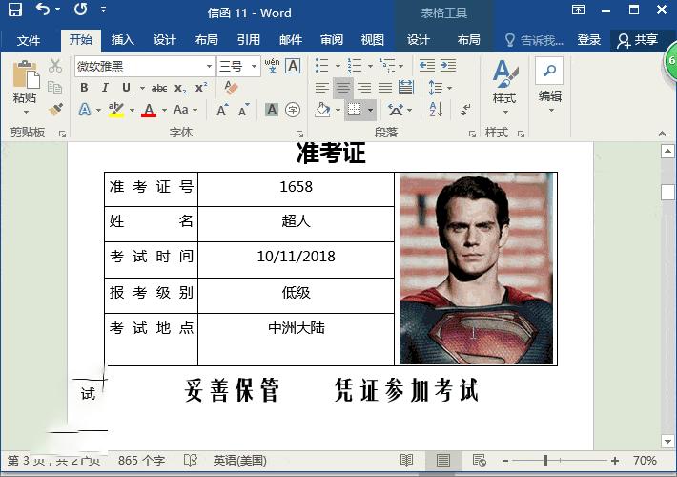Switch to the 邮件 tab

(x=291, y=40)
